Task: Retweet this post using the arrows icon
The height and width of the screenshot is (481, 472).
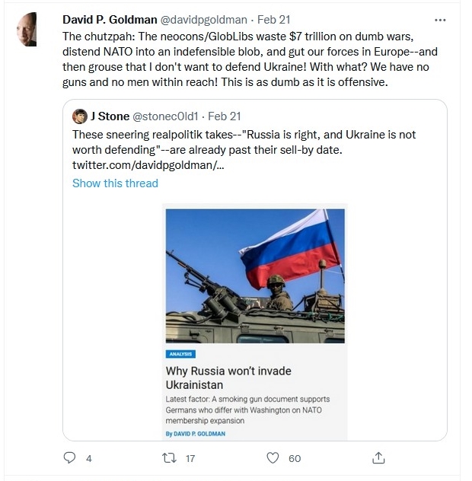Action: [169, 458]
